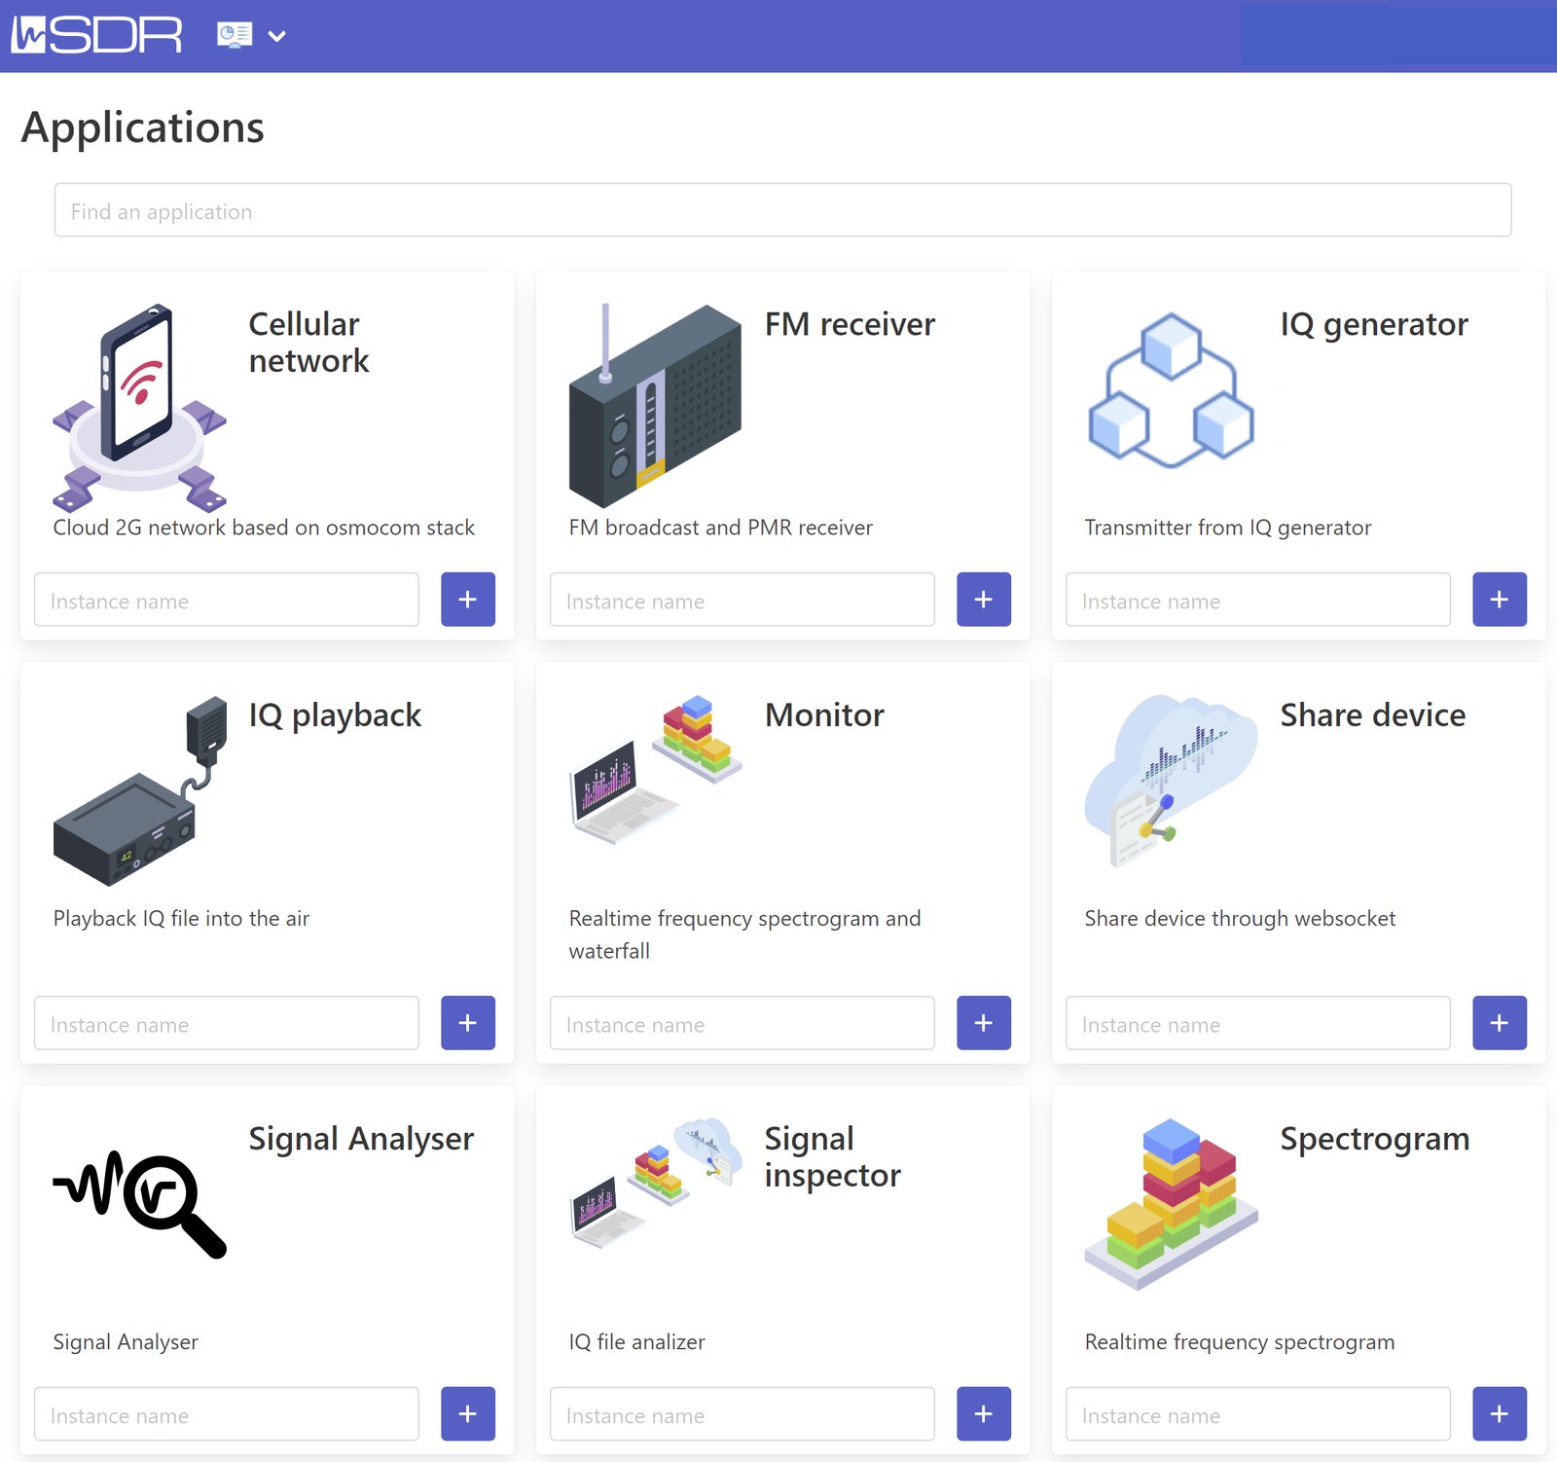
Task: Click the IQ generator cubes icon
Action: (1171, 391)
